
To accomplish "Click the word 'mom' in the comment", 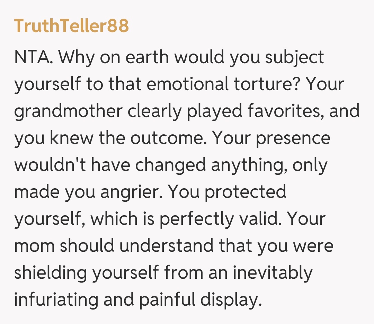I will click(x=34, y=245).
